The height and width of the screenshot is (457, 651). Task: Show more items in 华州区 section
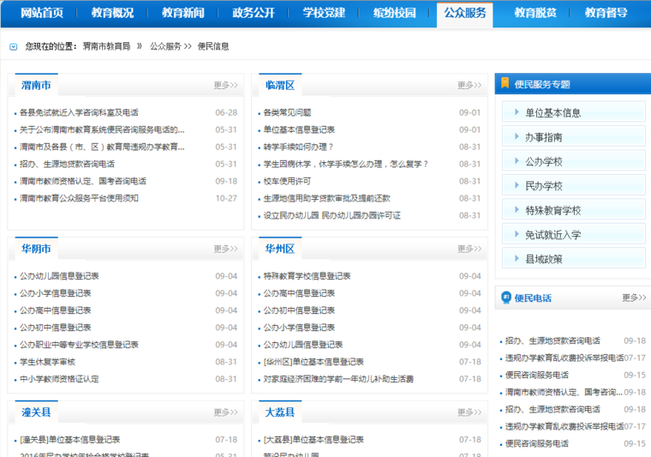tap(469, 249)
